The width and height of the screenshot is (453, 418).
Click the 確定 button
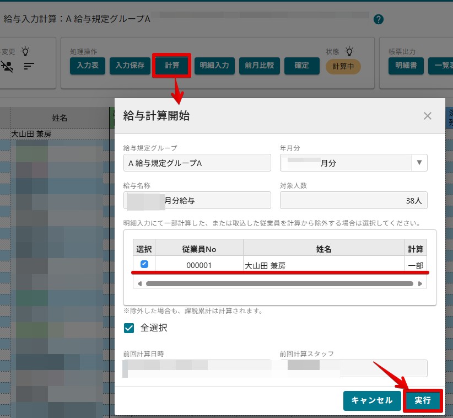click(302, 66)
